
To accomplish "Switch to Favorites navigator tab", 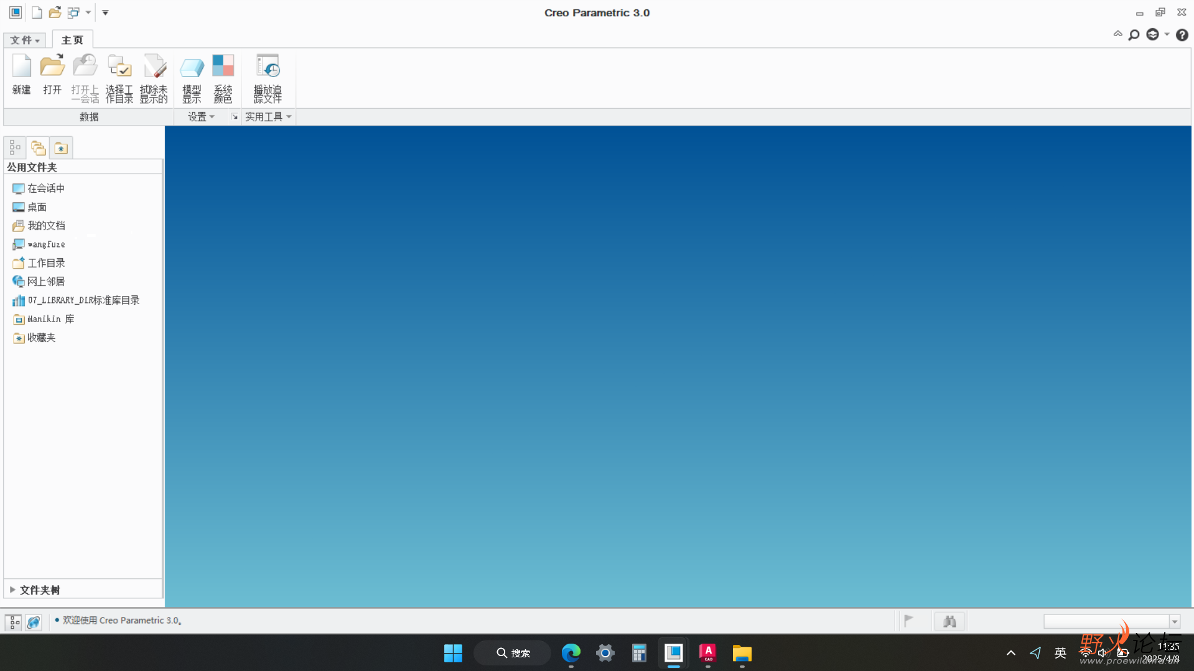I will click(61, 147).
